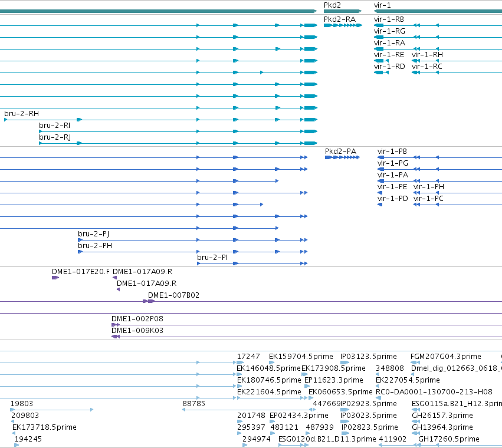Click protein label vir-1-PB

click(x=392, y=151)
